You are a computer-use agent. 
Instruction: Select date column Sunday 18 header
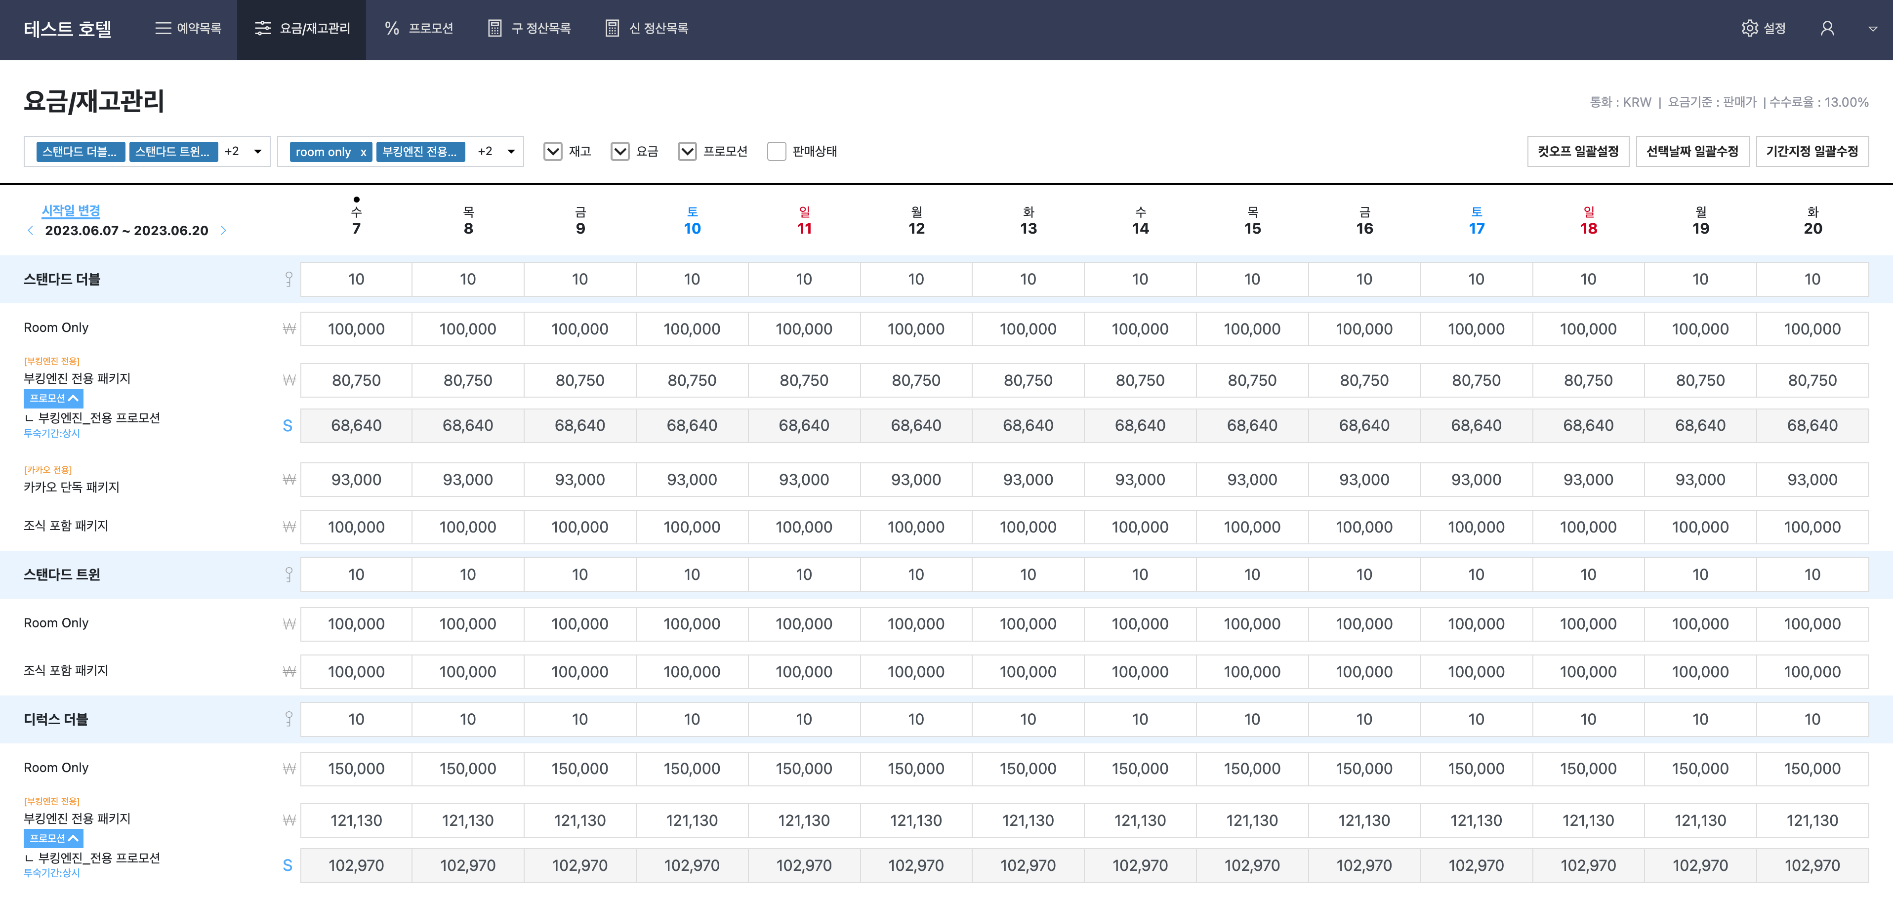pos(1588,221)
